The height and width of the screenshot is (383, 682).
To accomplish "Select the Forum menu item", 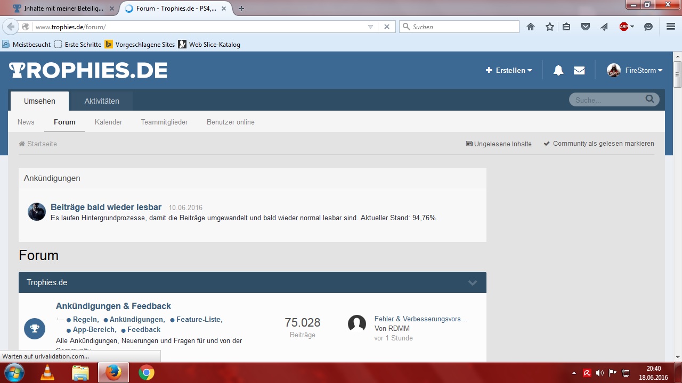I will coord(64,122).
